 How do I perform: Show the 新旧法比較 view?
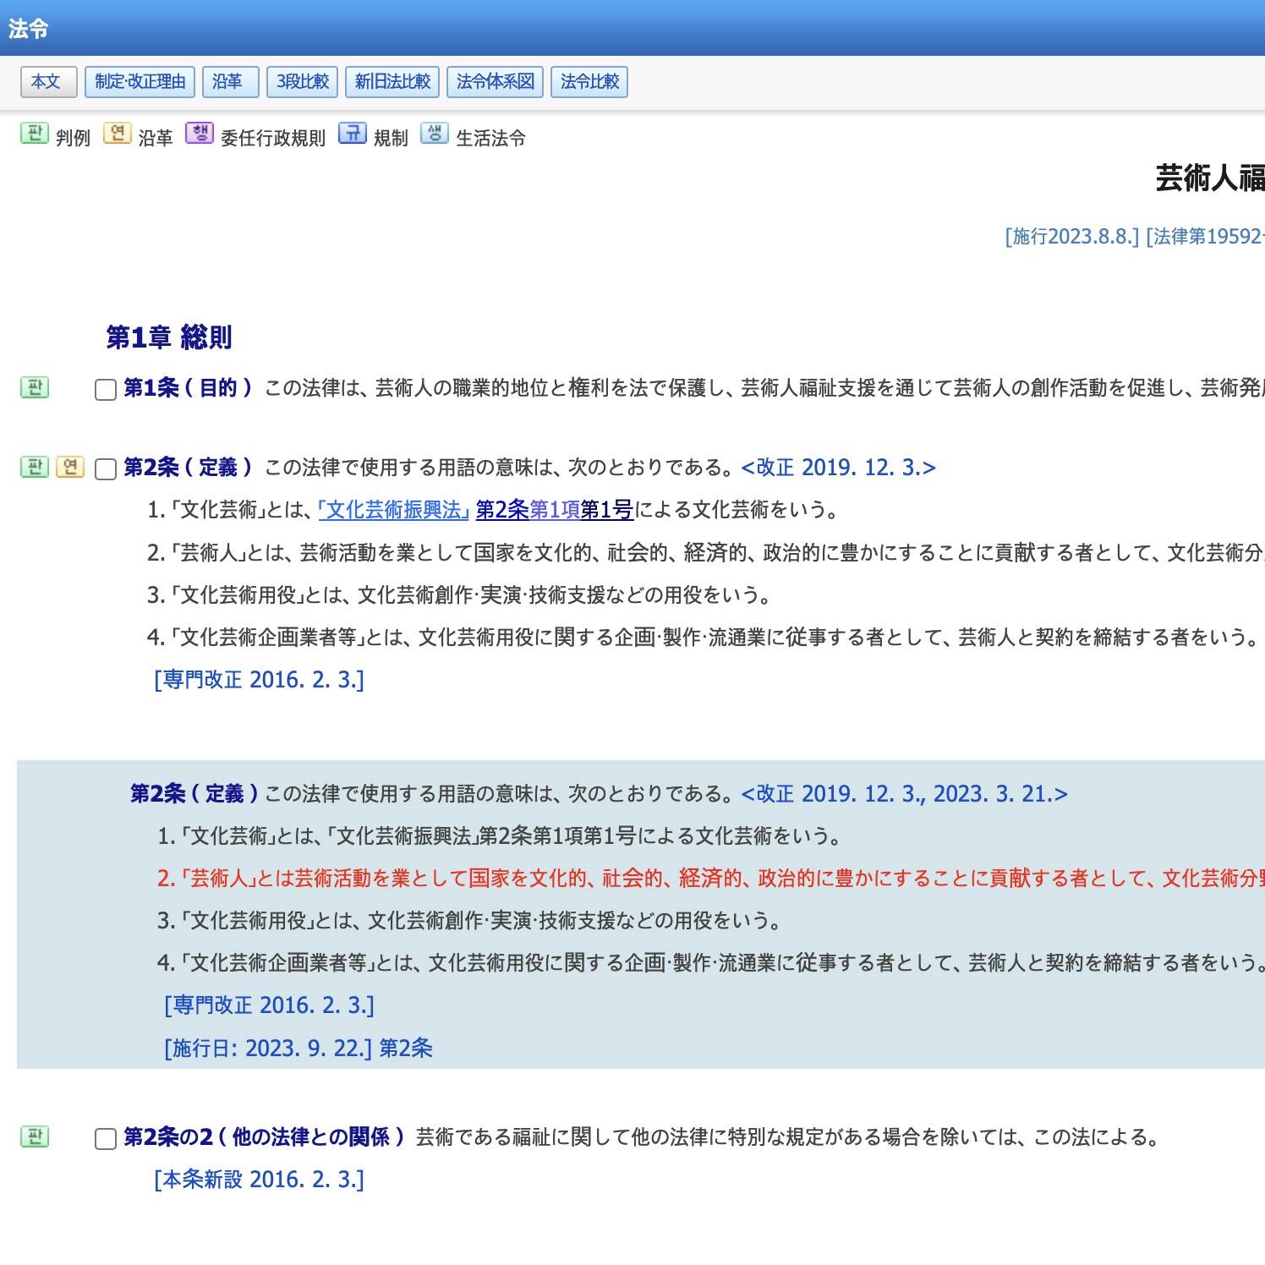(x=392, y=82)
